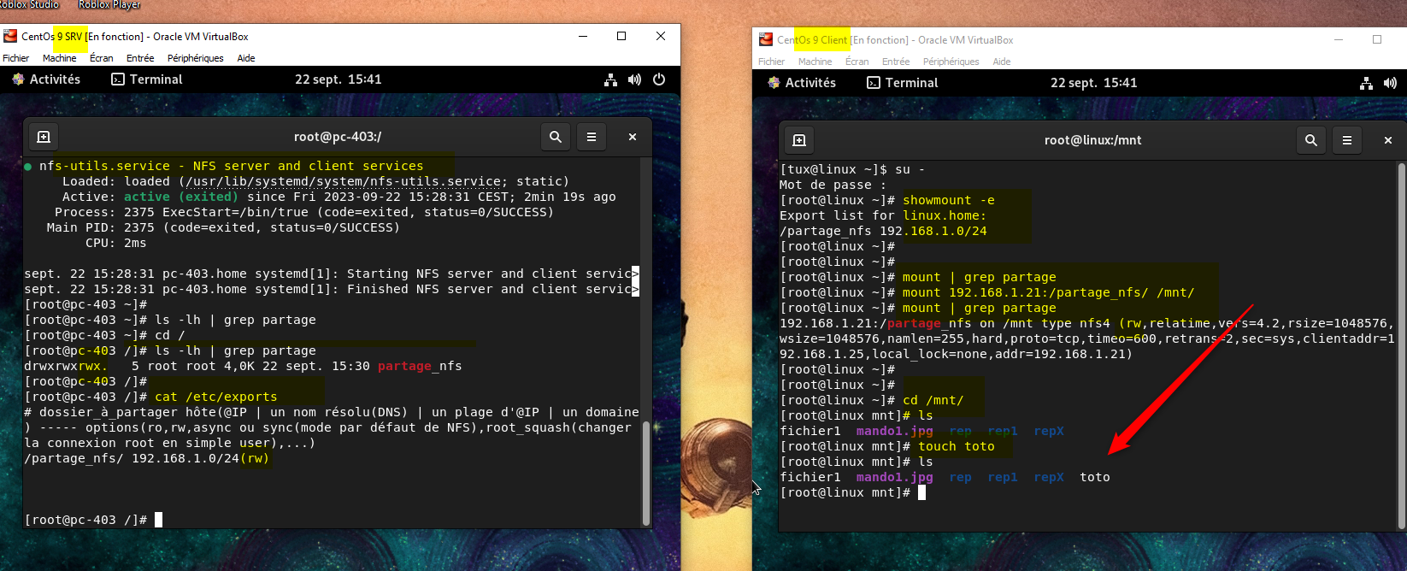Click Client terminal vertical scrollbar
This screenshot has height=571, width=1407.
(x=1402, y=345)
